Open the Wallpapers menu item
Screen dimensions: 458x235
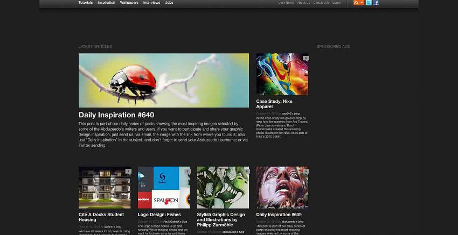coord(129,3)
